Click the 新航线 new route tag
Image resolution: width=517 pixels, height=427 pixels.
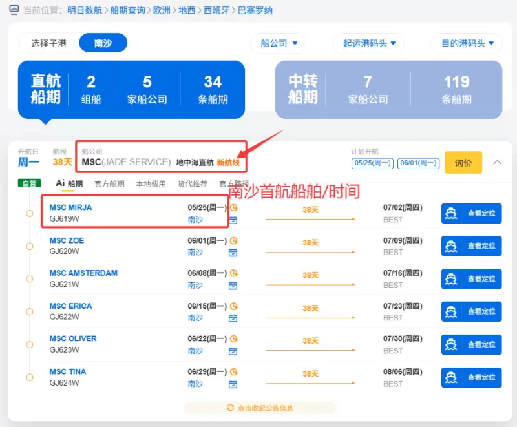(x=228, y=162)
